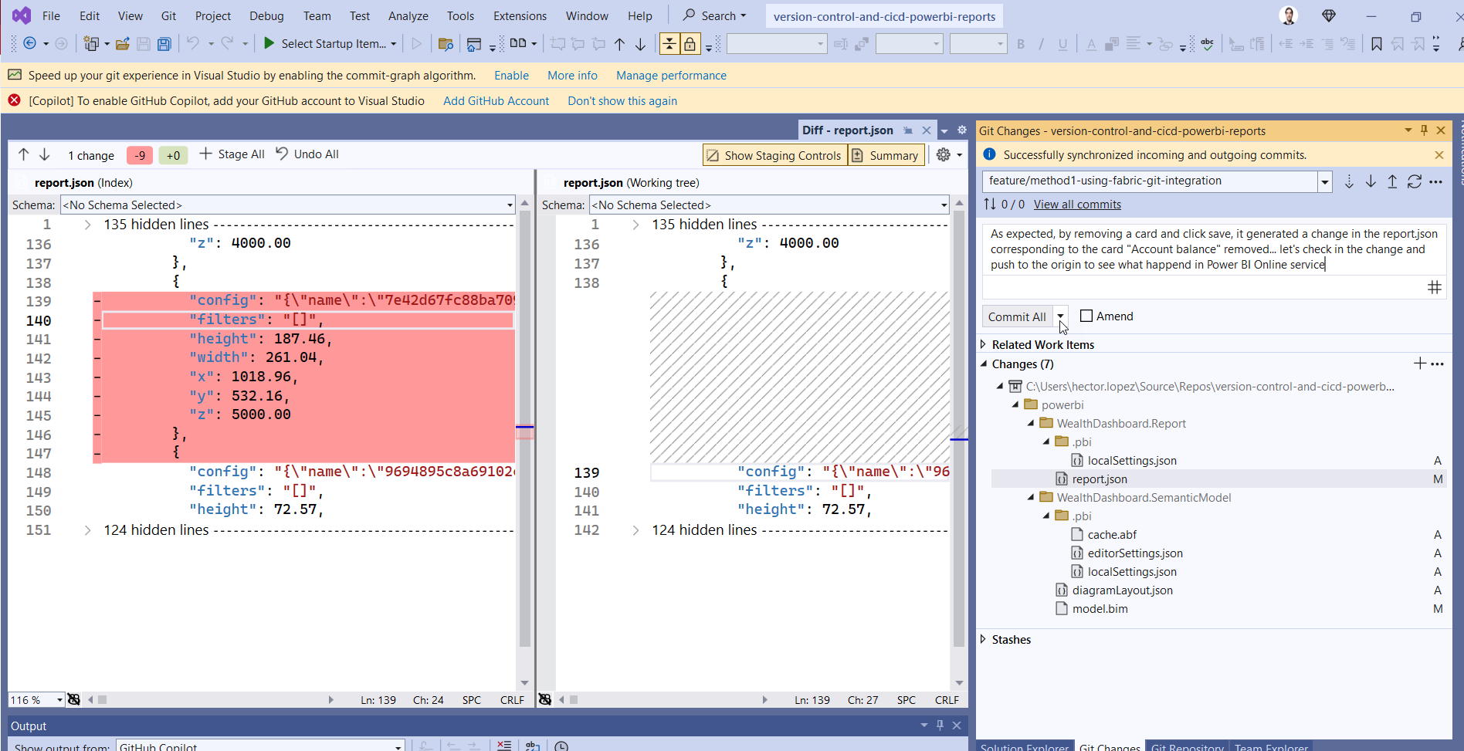The height and width of the screenshot is (751, 1464).
Task: Collapse the WealthDashboard.SemanticModel folder
Action: (x=1029, y=497)
